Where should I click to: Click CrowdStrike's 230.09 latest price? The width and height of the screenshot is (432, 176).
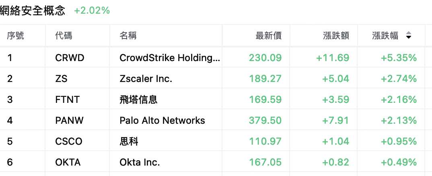click(265, 58)
